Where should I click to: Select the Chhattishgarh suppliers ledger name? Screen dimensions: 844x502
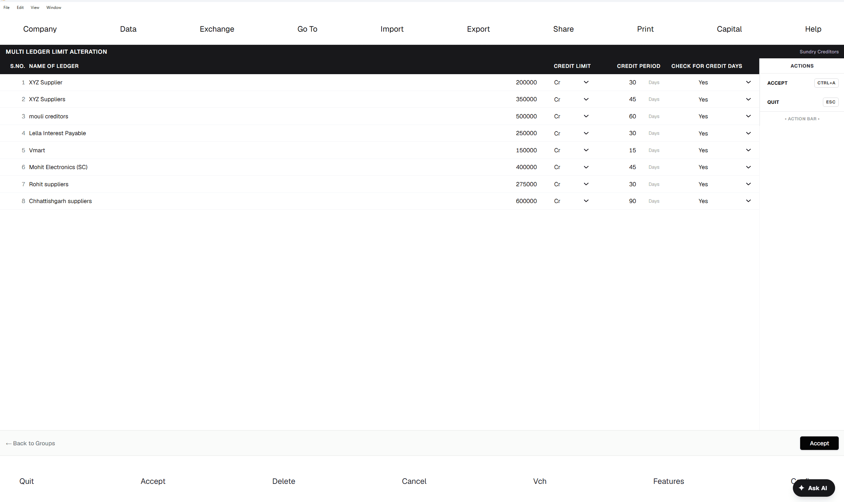[60, 201]
